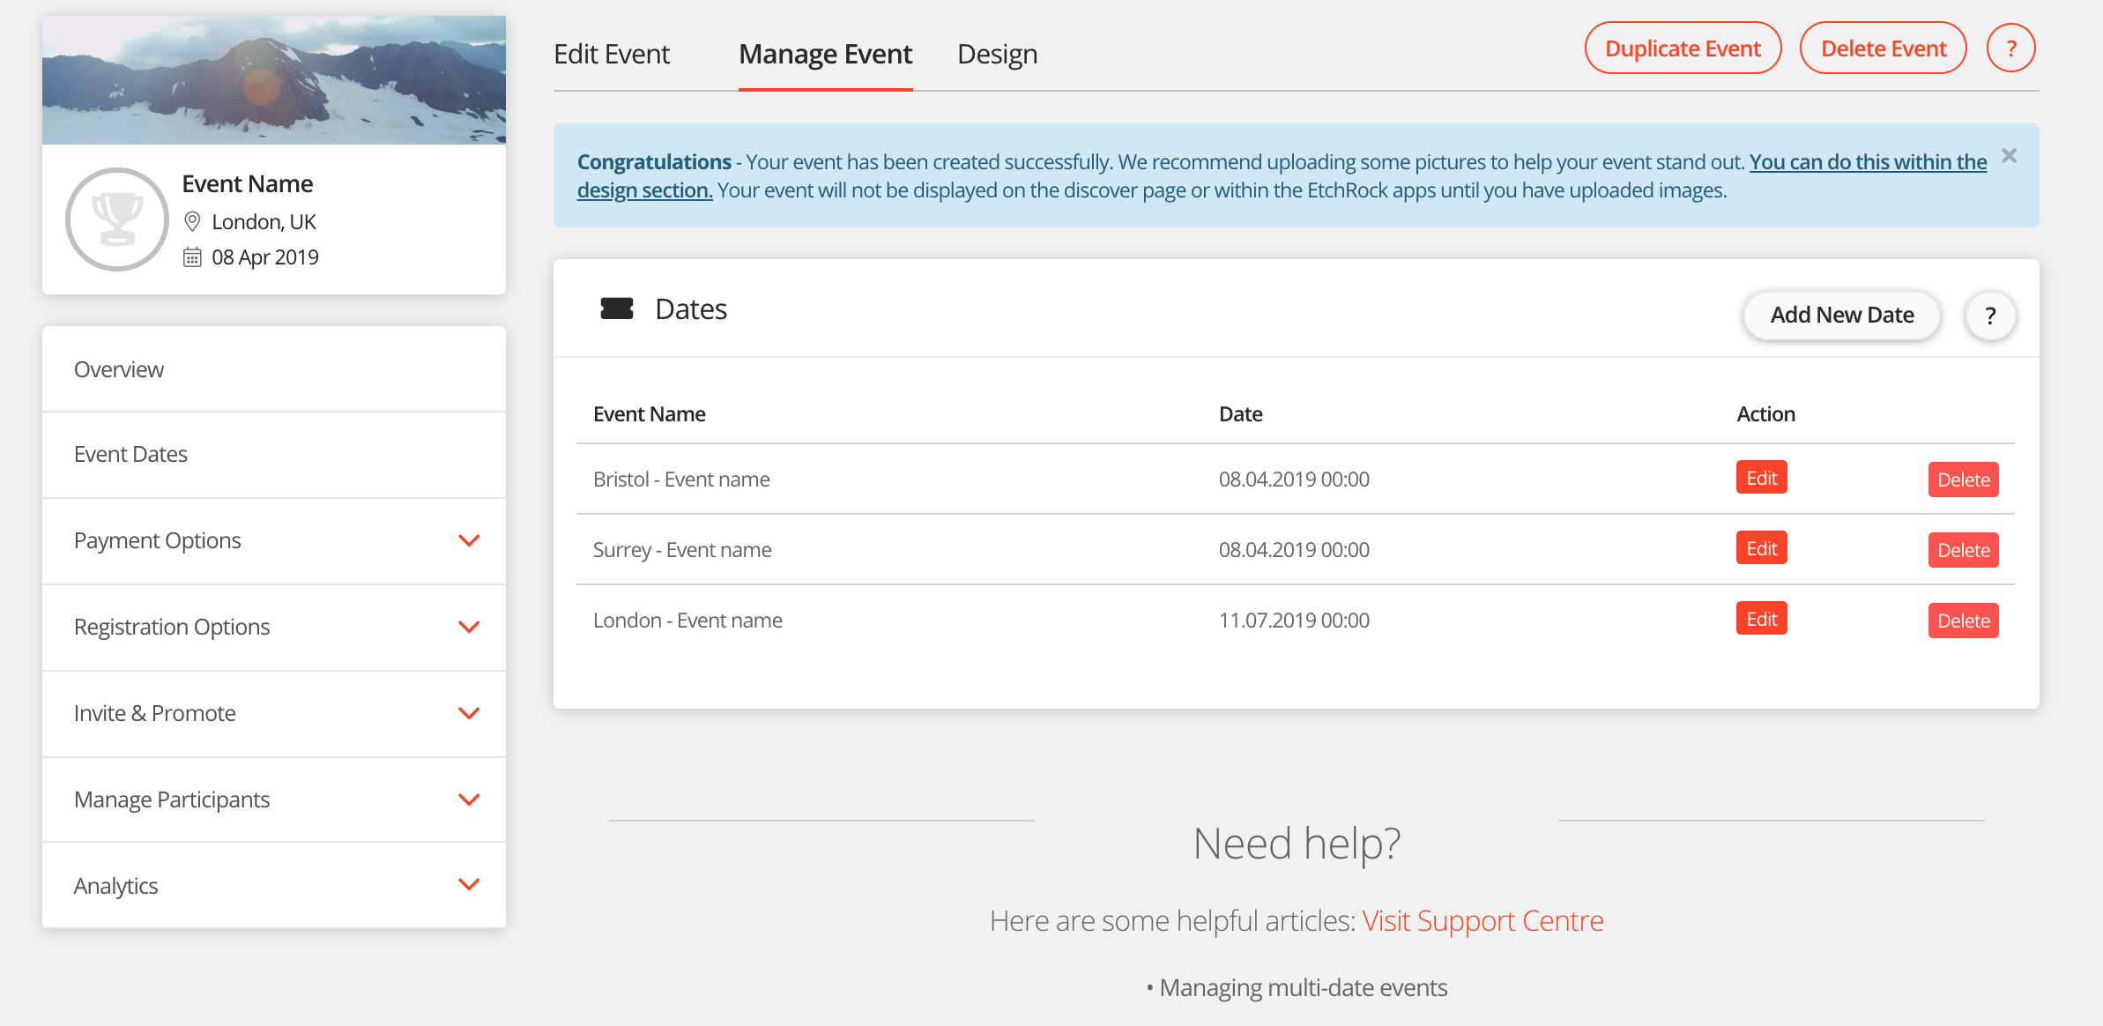
Task: Edit the Bristol event date
Action: [x=1761, y=478]
